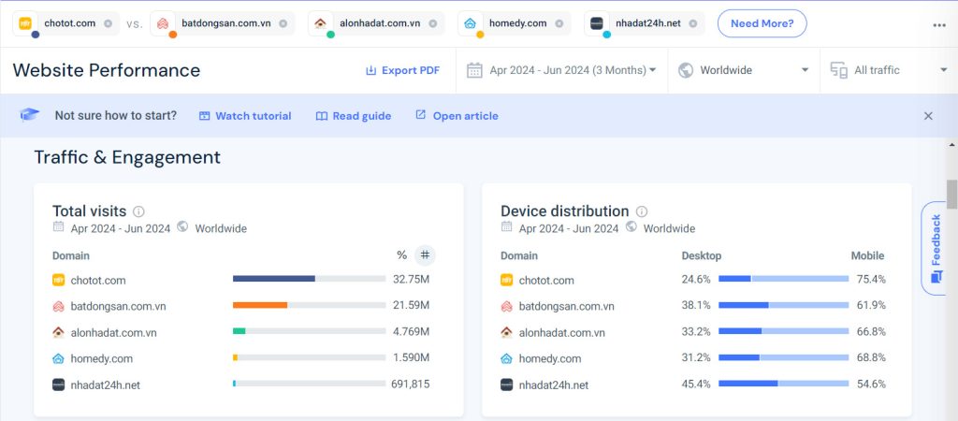The image size is (958, 421).
Task: Click the chotot.com total visits bar
Action: [x=309, y=279]
